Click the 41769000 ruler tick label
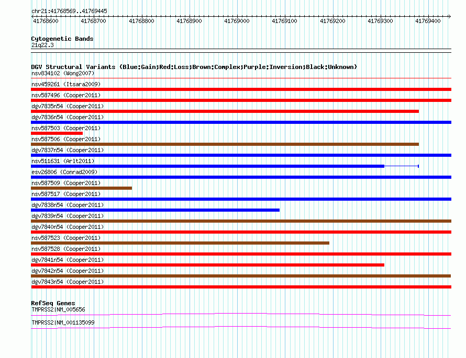 237,21
